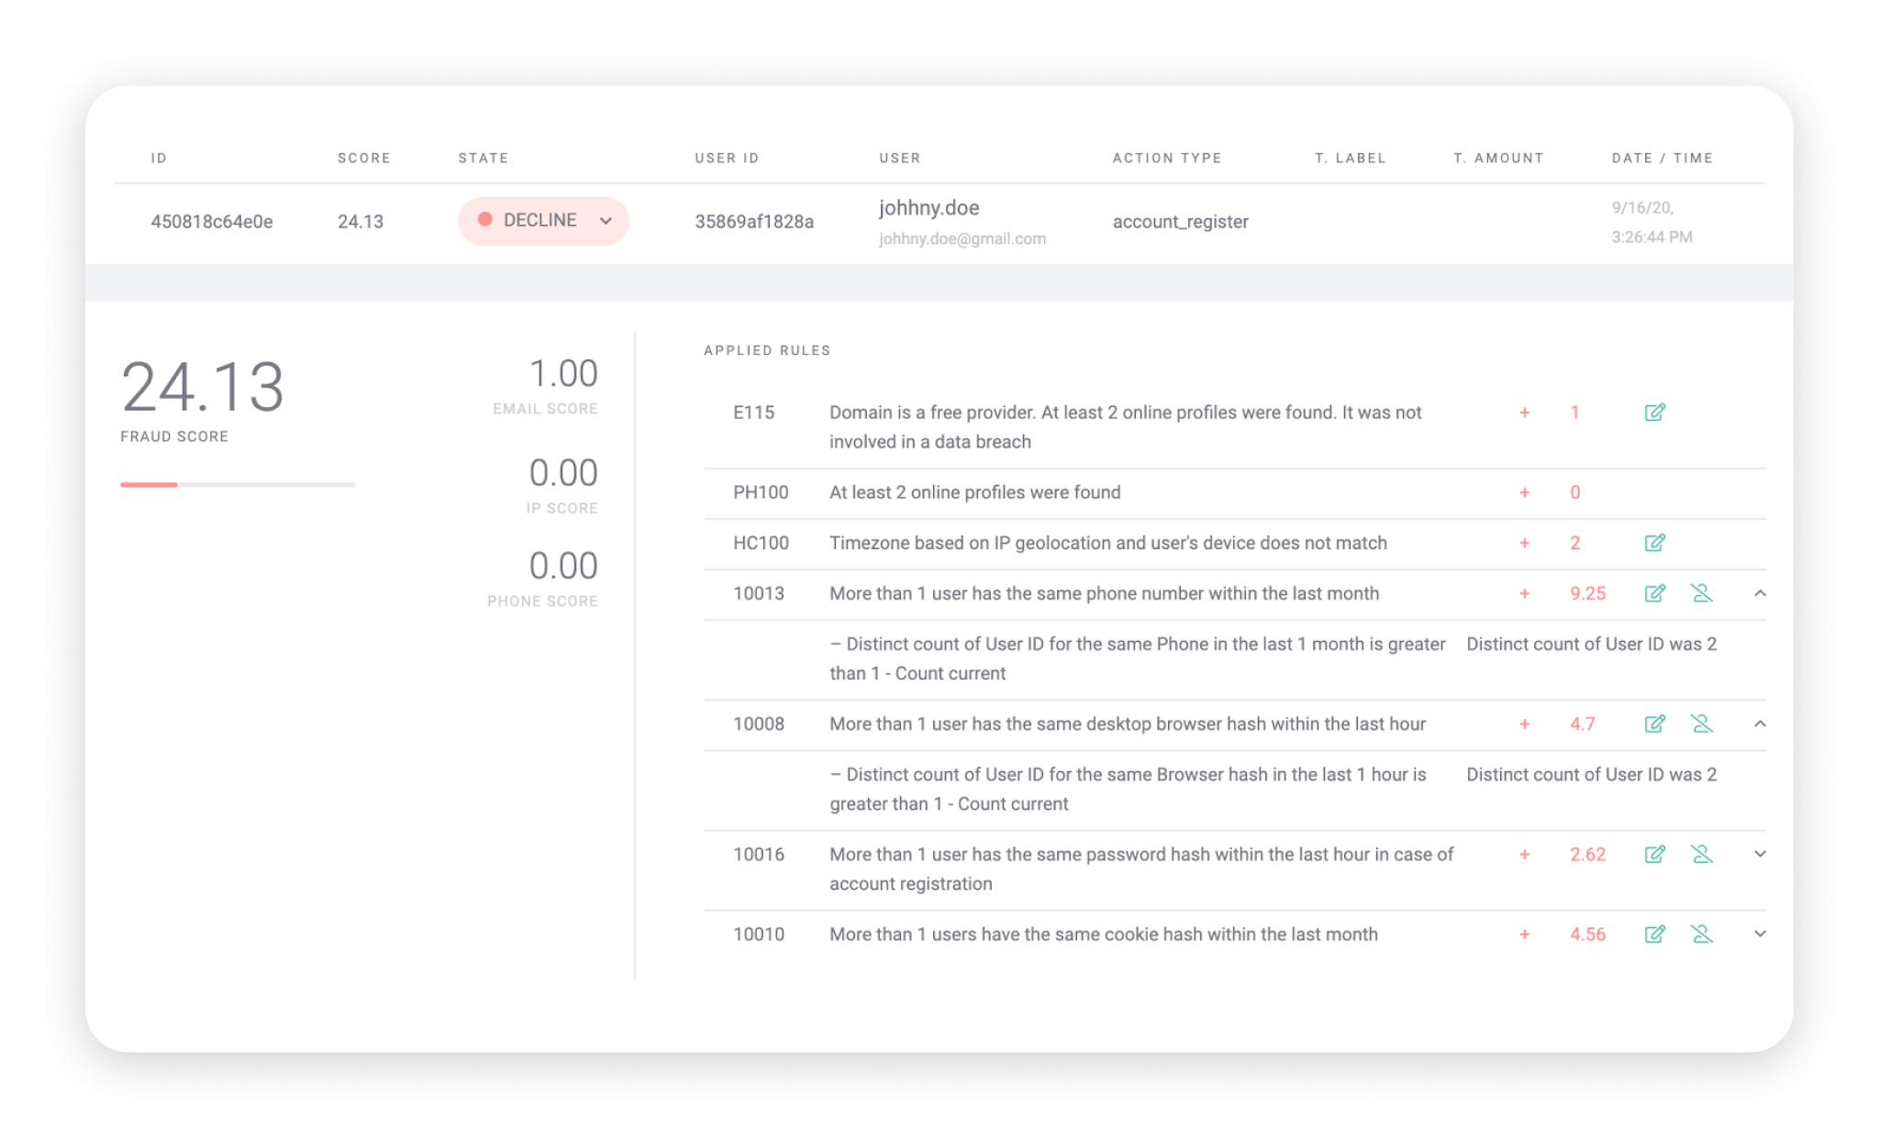Edit rule HC100 with pencil icon
The height and width of the screenshot is (1139, 1879).
(1654, 543)
